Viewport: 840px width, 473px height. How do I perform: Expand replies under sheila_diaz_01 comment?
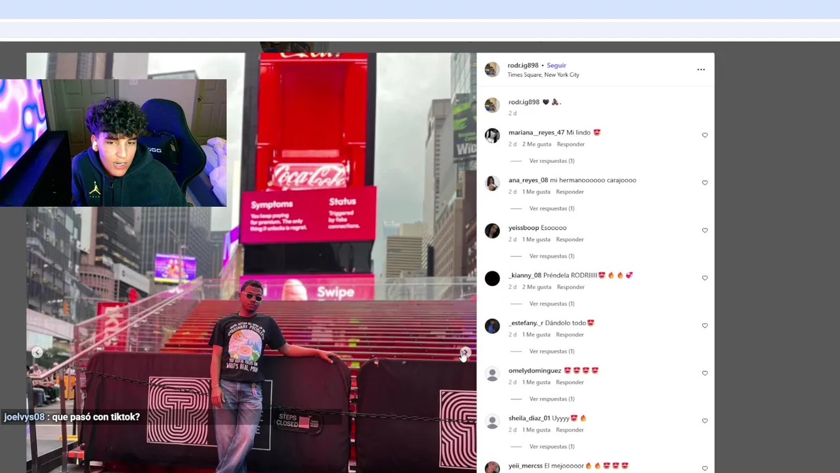pos(552,447)
